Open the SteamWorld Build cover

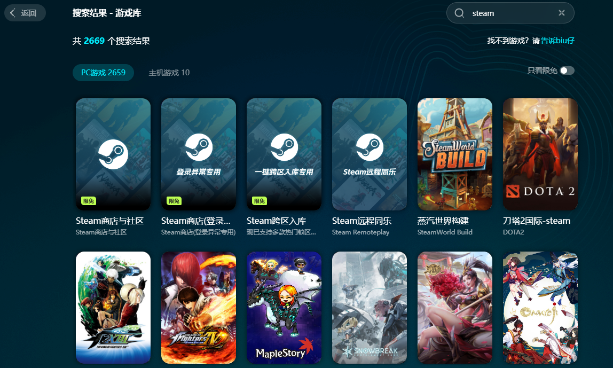coord(454,154)
